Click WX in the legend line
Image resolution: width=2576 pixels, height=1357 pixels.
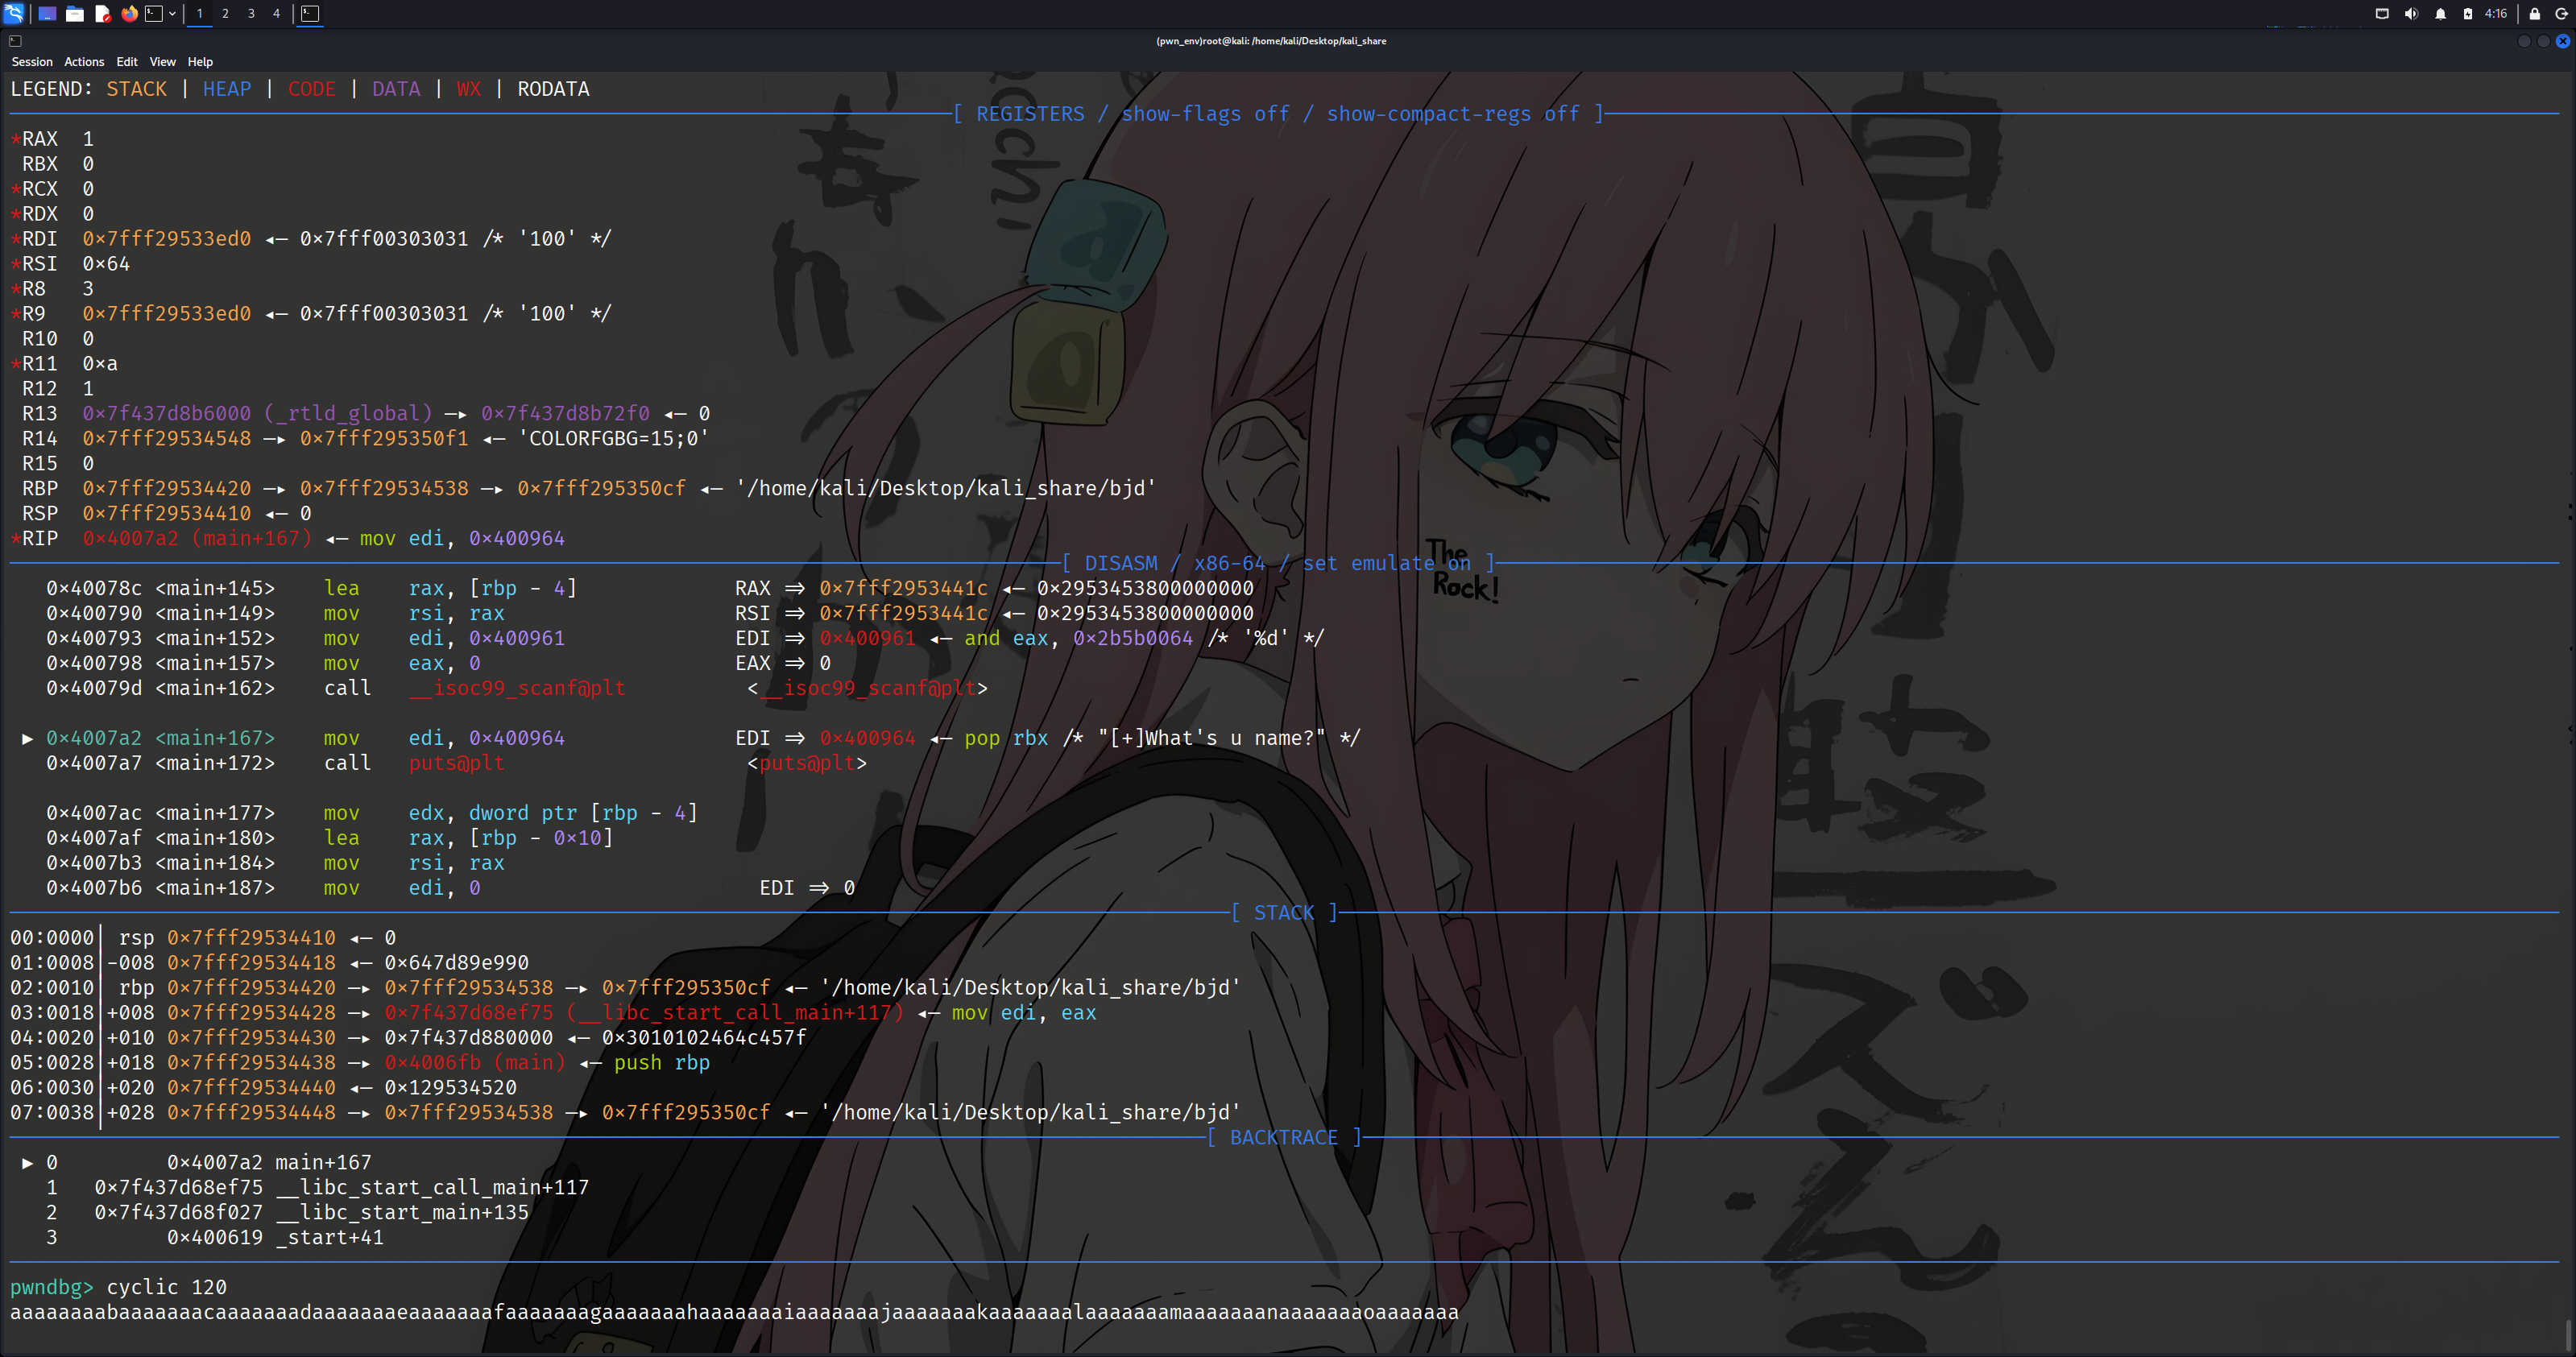click(x=468, y=89)
